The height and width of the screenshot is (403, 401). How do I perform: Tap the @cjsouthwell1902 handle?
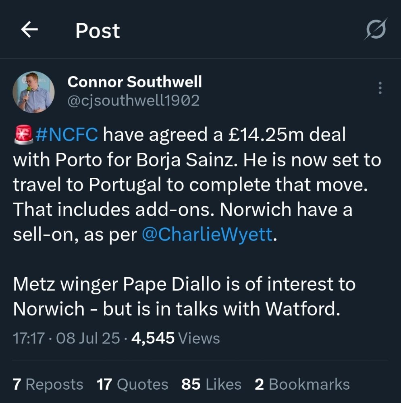pos(133,101)
